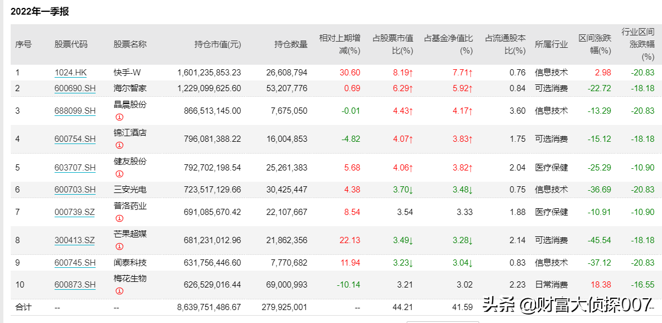Screen dimensions: 662x323
Task: Click info icon under 健友股份
Action: point(119,173)
